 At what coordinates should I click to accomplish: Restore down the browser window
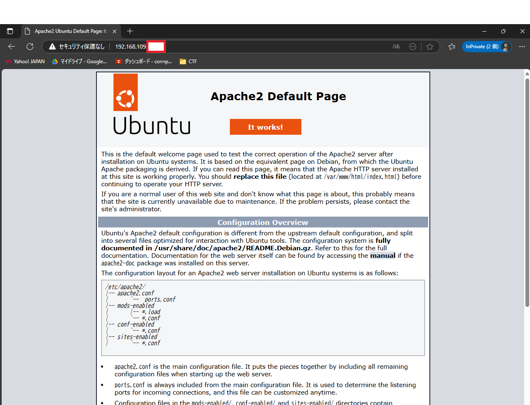coord(503,31)
